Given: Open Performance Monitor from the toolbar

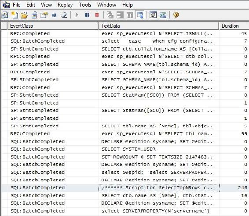Looking at the screenshot, I should (163, 15).
